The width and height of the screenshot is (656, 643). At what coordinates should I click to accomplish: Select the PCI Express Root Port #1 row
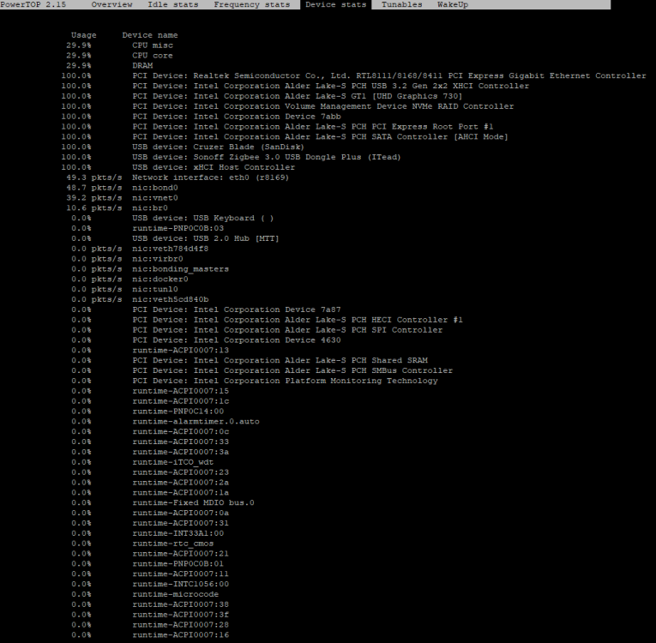277,127
